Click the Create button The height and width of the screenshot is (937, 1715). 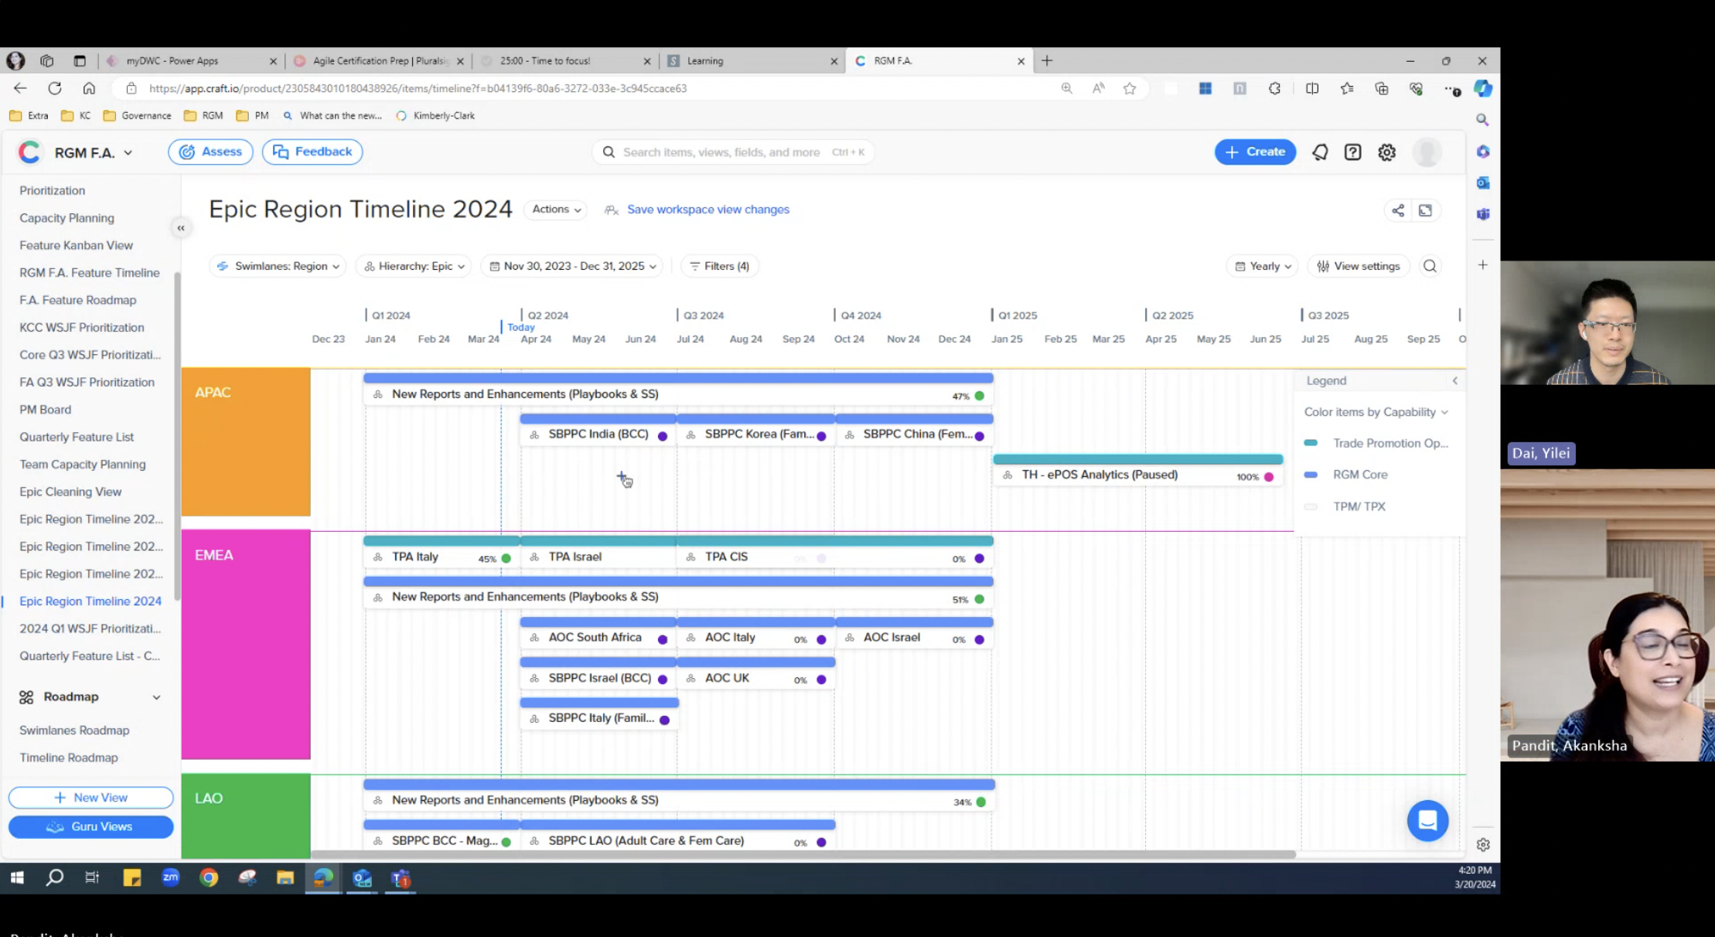(x=1255, y=152)
